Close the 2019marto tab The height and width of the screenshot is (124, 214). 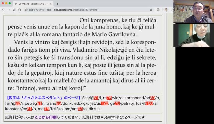click(51, 4)
